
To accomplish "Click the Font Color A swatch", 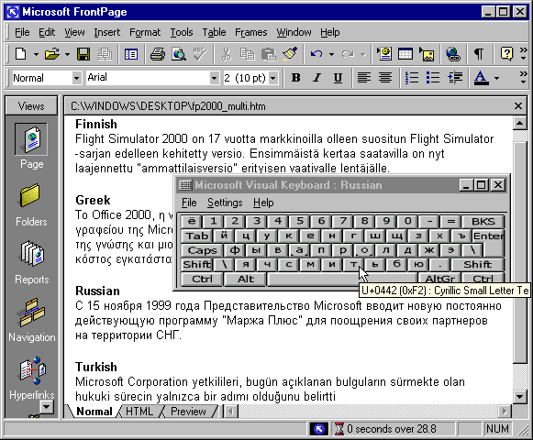I will tap(481, 78).
